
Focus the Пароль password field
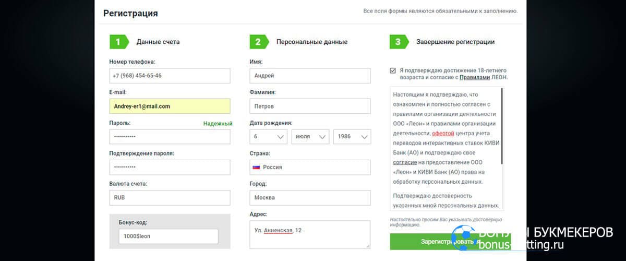coord(170,137)
